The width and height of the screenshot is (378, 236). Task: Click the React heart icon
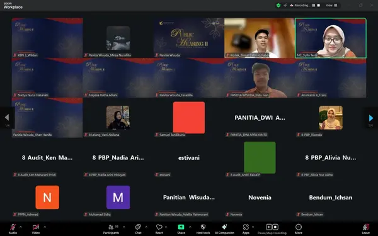pos(159,229)
